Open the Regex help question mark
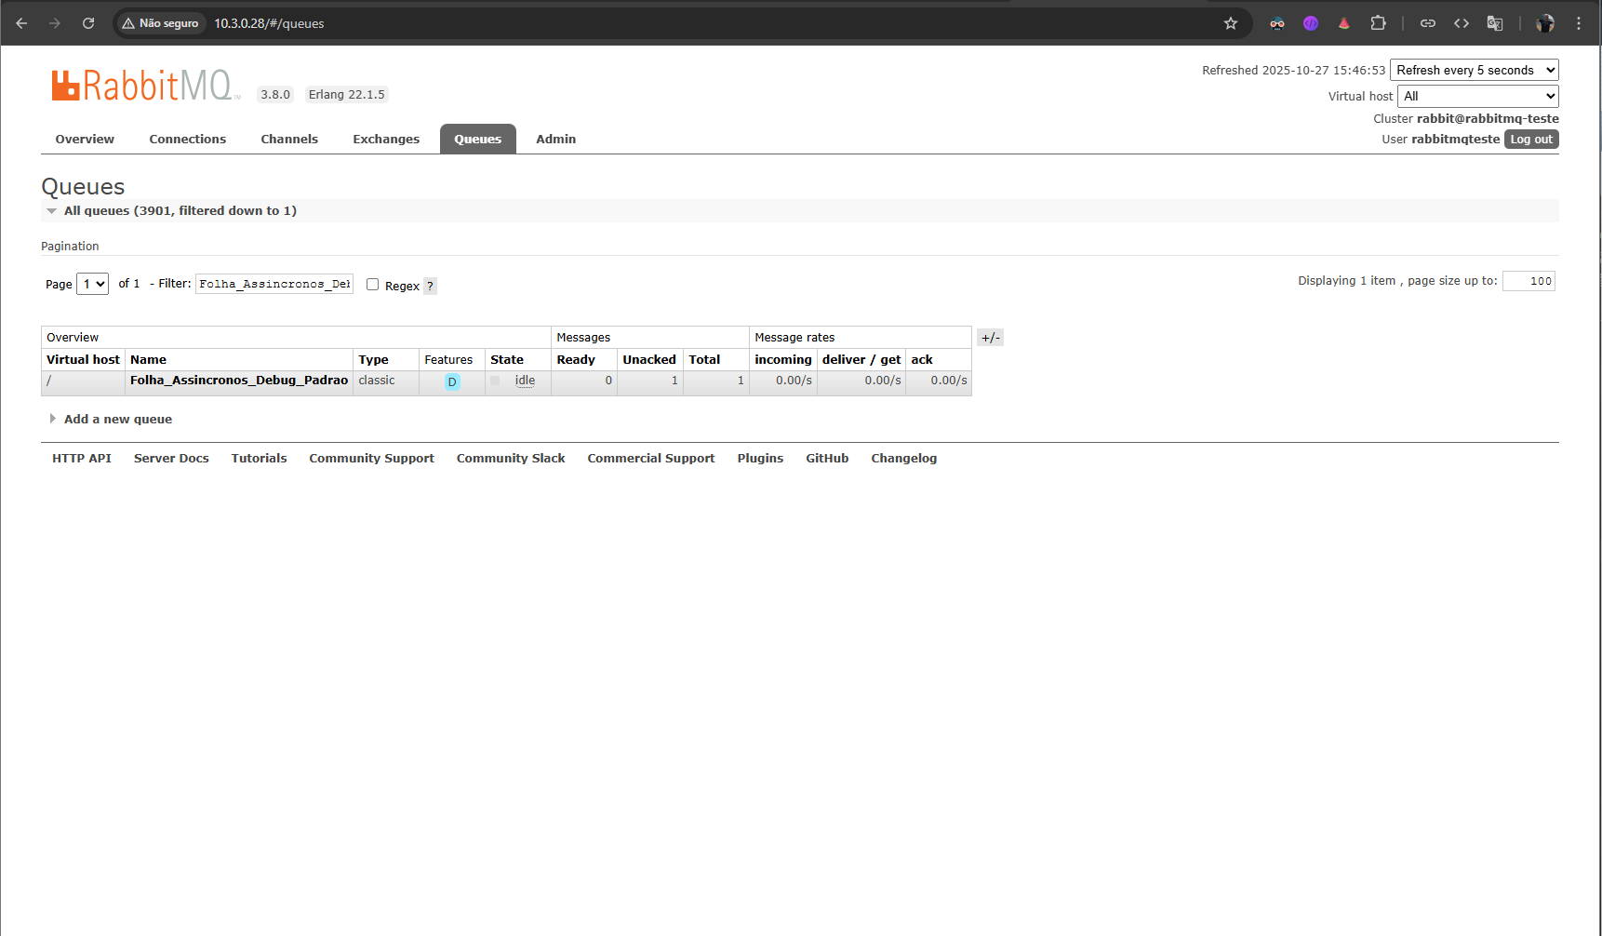Viewport: 1602px width, 936px height. [430, 286]
